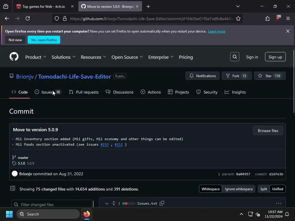Open the Insights tab
This screenshot has width=295, height=221.
click(x=235, y=92)
